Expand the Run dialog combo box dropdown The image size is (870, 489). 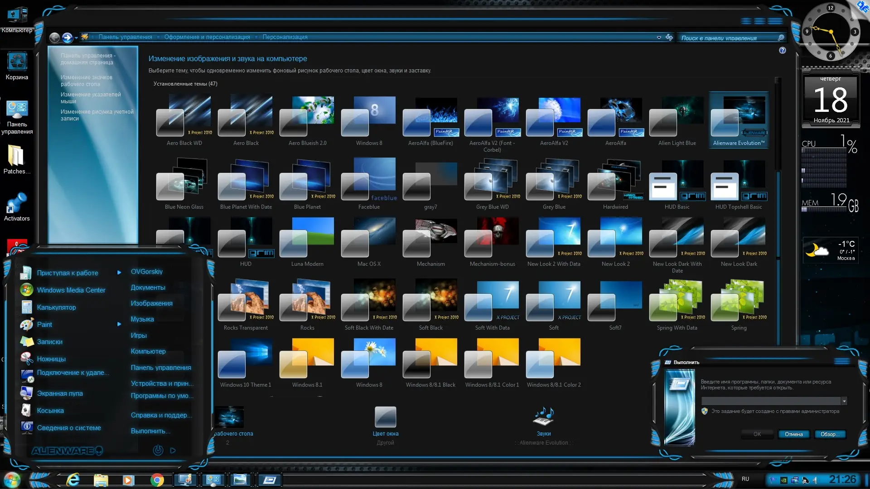coord(844,401)
